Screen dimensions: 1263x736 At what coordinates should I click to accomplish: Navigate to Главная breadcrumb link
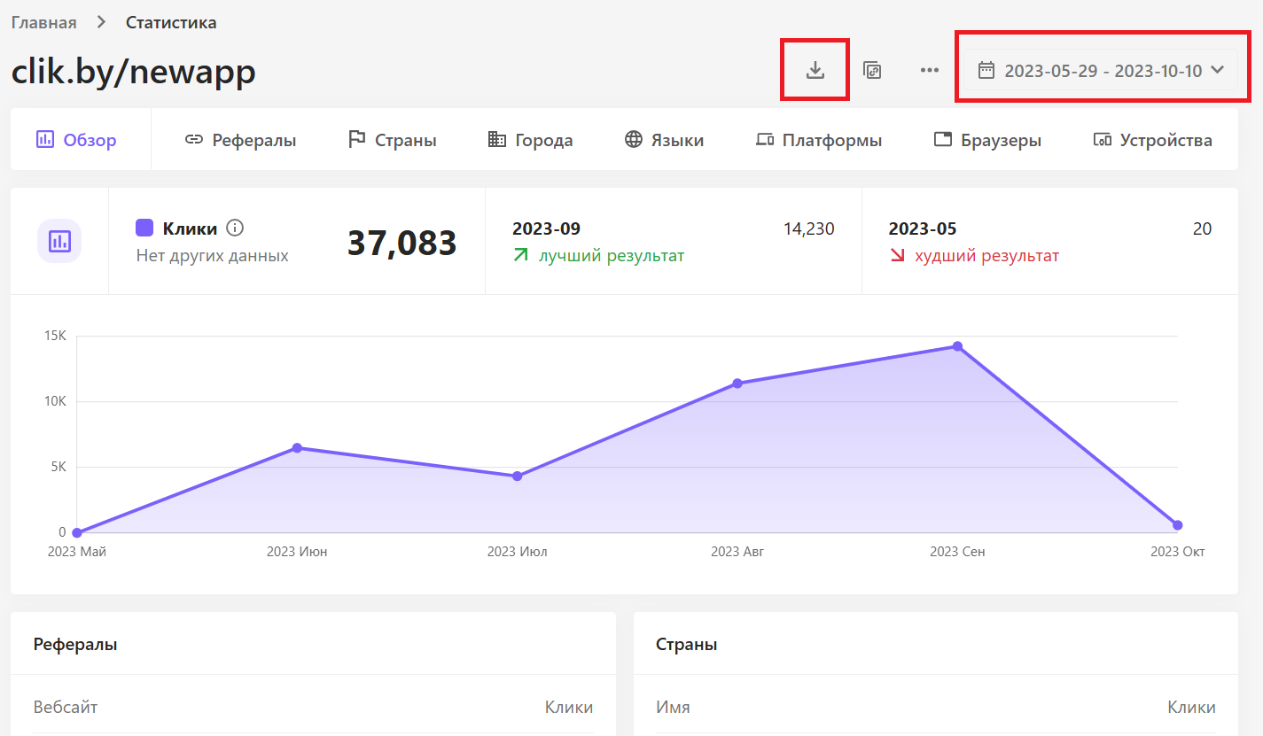coord(43,22)
